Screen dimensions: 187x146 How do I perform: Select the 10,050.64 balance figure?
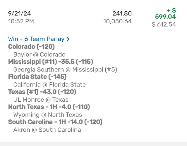tap(117, 21)
